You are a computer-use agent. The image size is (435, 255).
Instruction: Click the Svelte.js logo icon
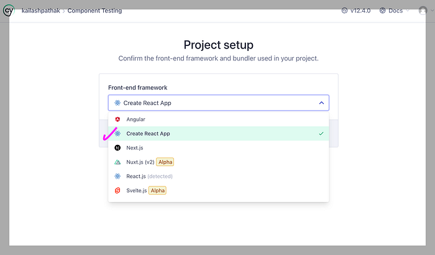(x=117, y=190)
